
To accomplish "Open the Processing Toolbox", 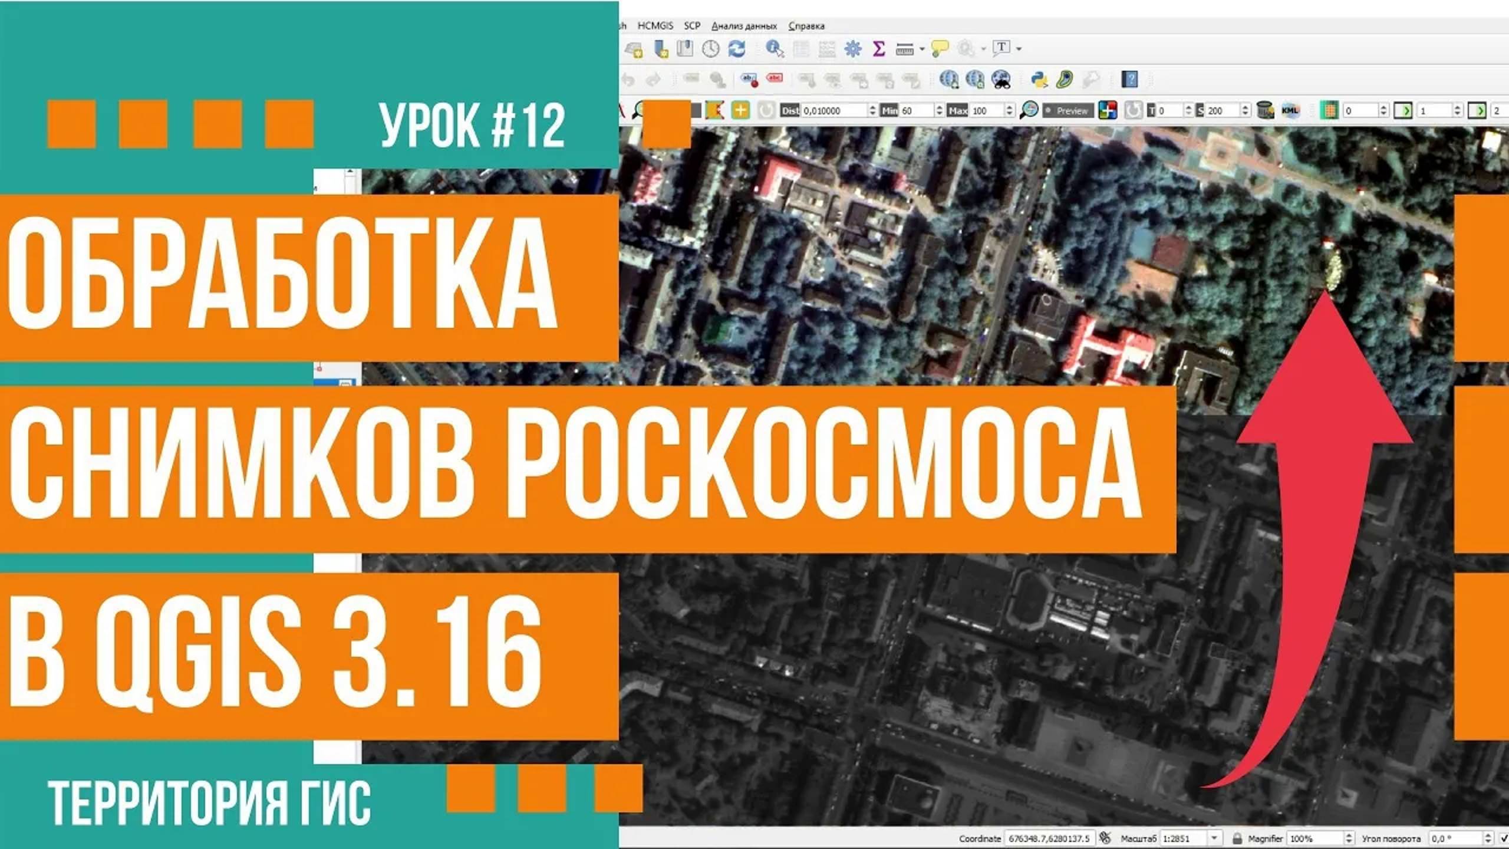I will pos(853,50).
